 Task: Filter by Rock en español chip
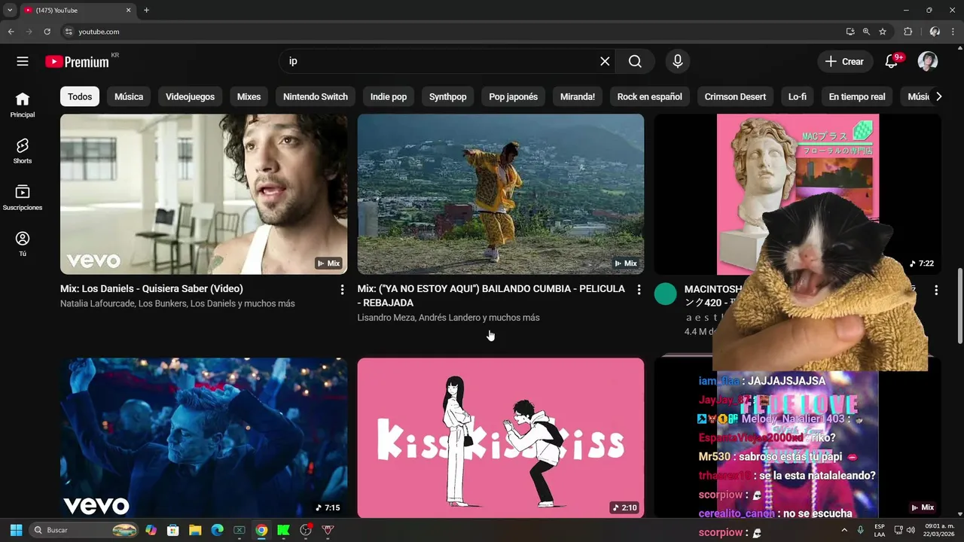coord(650,96)
